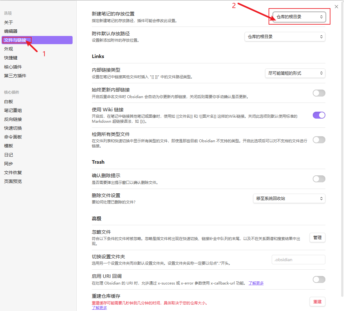The image size is (344, 311).
Task: Expand 附件默认存放路径 dropdown
Action: tap(285, 37)
